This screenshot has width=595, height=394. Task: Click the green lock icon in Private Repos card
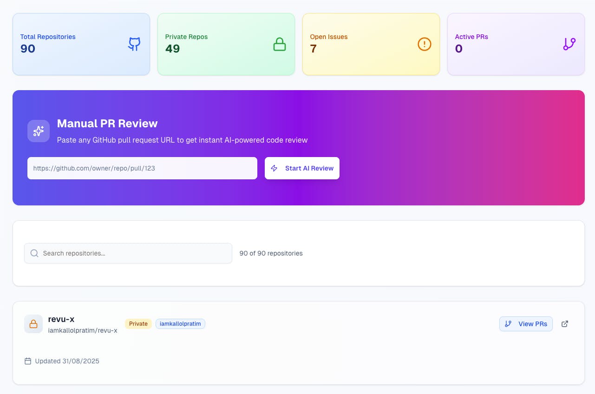(279, 44)
